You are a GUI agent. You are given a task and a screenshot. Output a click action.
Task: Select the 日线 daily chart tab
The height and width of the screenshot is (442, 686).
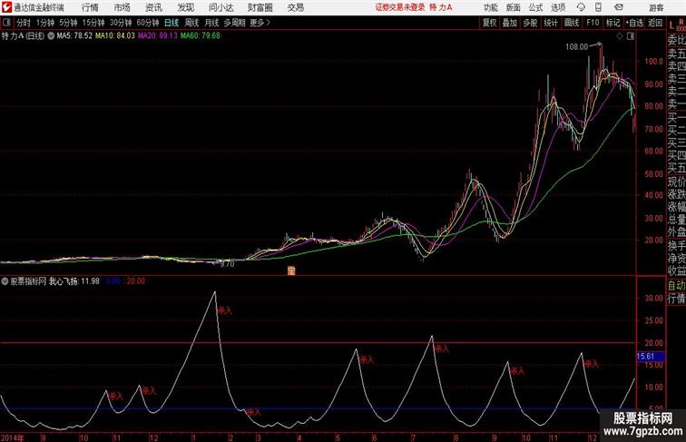point(171,23)
